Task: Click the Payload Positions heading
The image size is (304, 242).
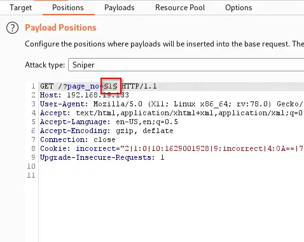Action: [60, 28]
